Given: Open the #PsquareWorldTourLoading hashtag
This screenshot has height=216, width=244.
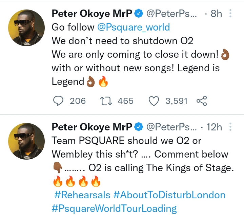Looking at the screenshot, I should (114, 208).
